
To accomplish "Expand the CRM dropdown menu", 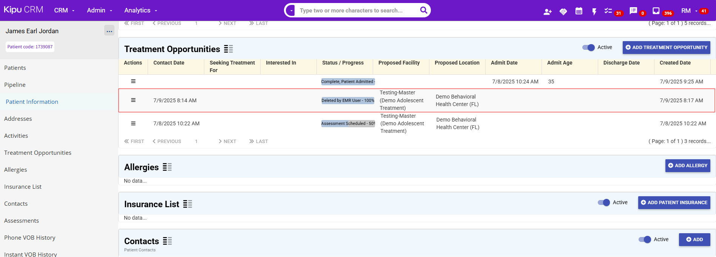I will (x=64, y=11).
